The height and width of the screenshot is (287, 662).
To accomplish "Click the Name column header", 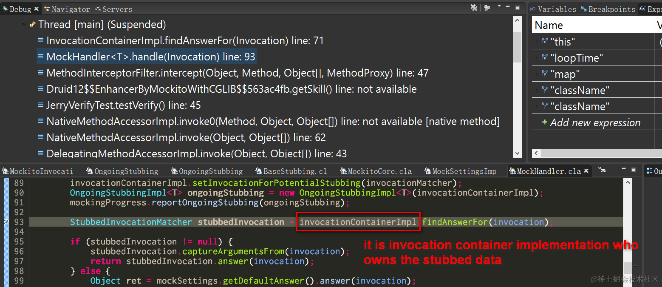I will [x=593, y=26].
